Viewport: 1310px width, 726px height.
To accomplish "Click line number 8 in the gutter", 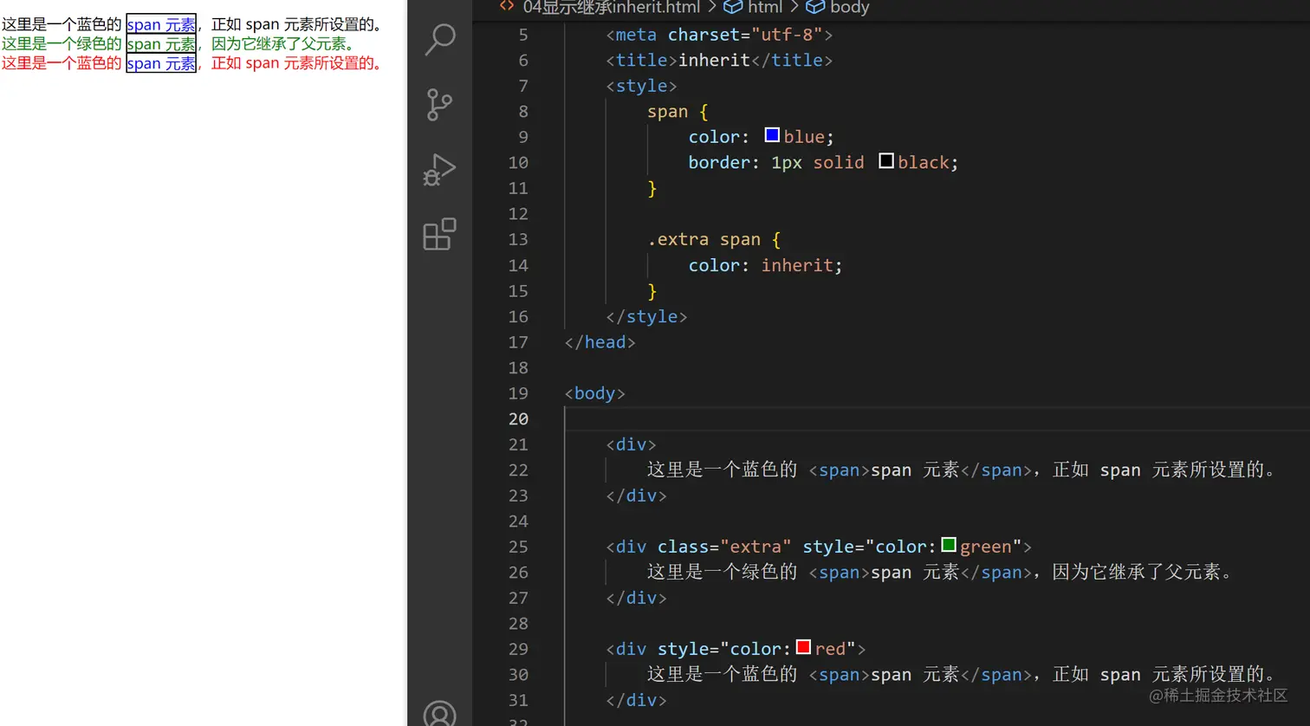I will tap(523, 111).
